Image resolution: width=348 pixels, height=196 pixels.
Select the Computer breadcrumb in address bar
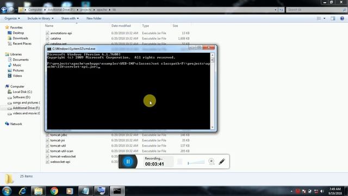(x=35, y=10)
